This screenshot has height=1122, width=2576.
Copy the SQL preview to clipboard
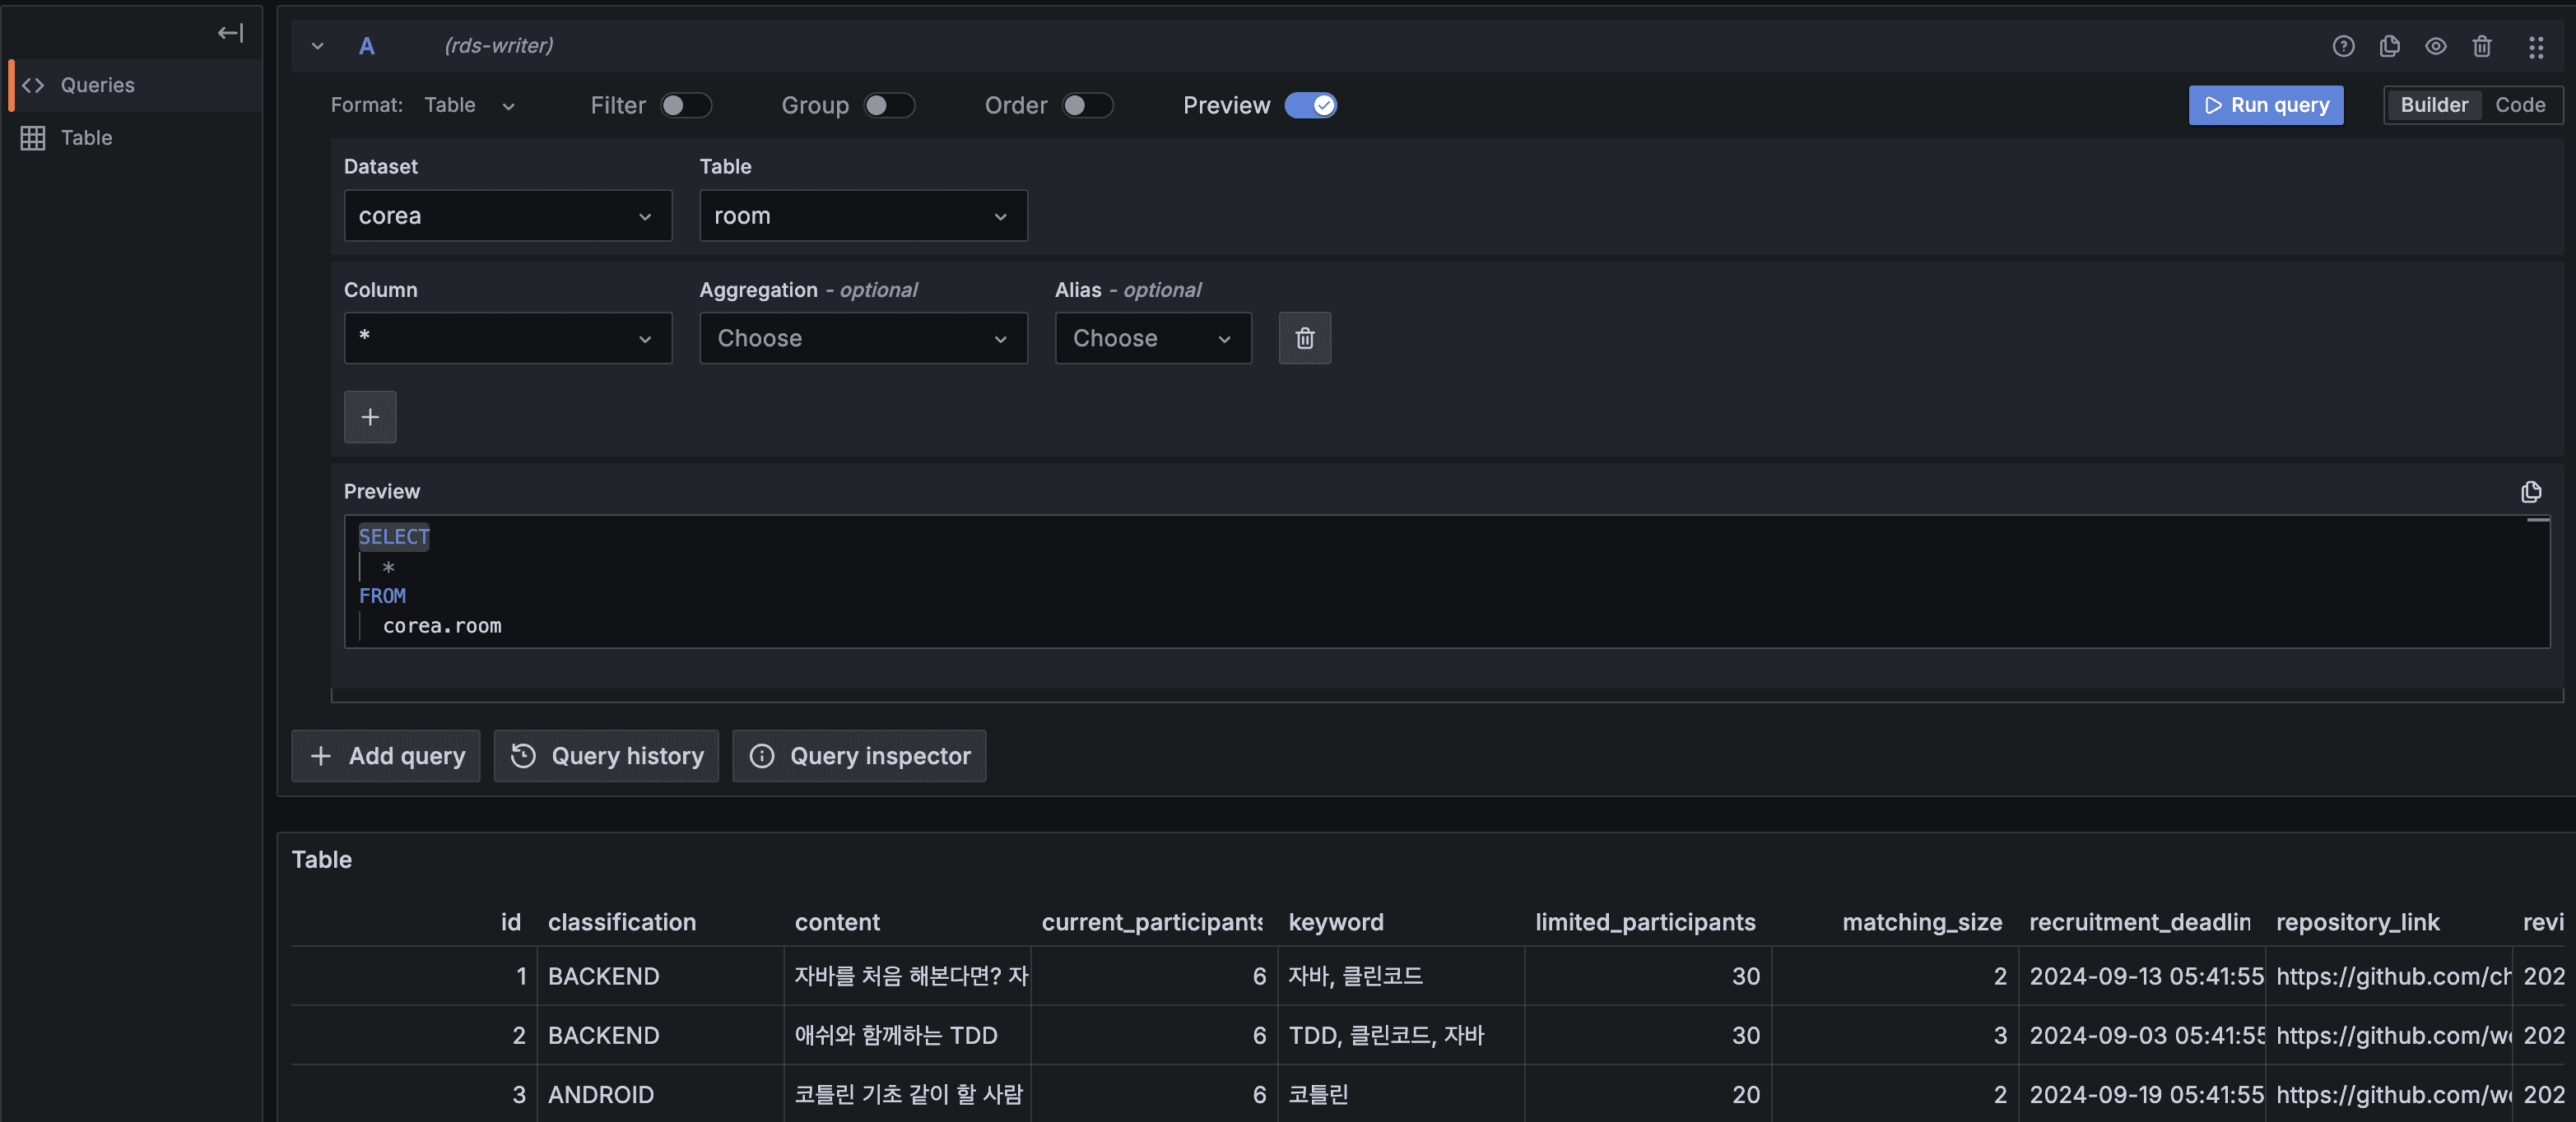[2530, 492]
